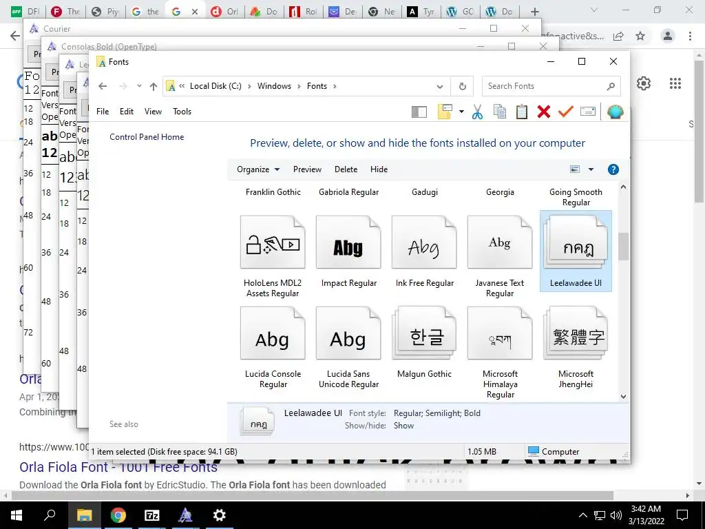Click the Delete button in command bar
Image resolution: width=705 pixels, height=529 pixels.
[346, 169]
